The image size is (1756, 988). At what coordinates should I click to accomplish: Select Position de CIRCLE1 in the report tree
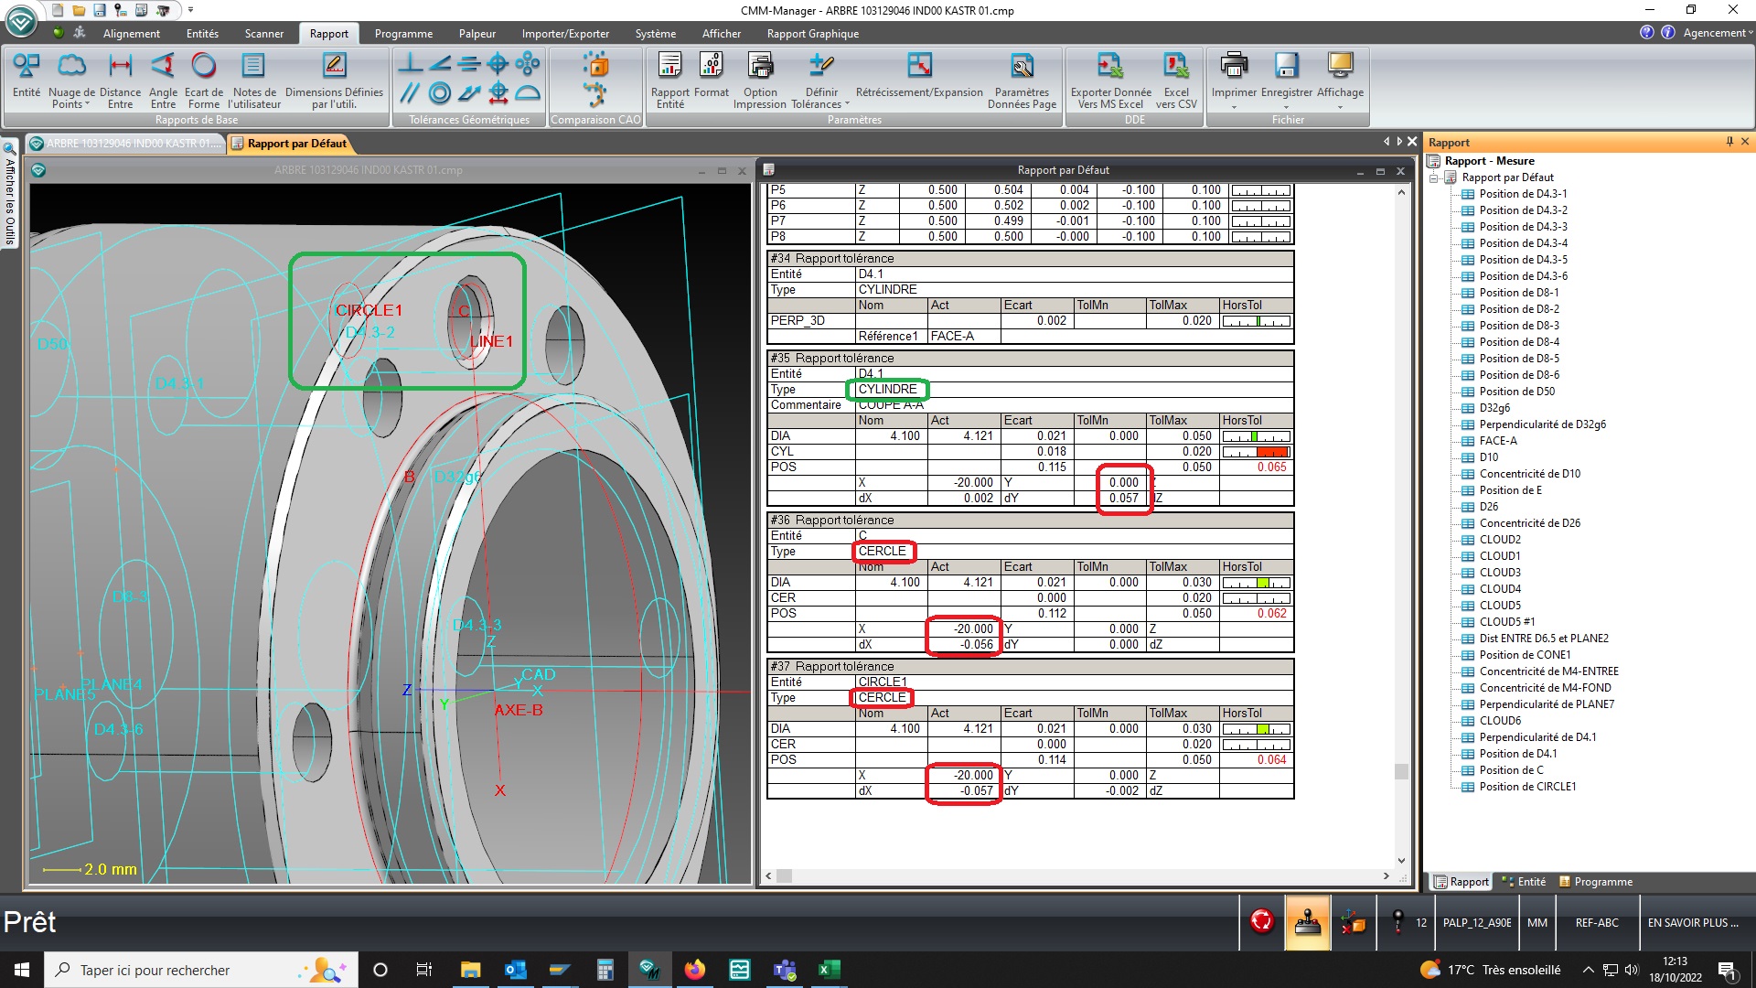[x=1527, y=786]
